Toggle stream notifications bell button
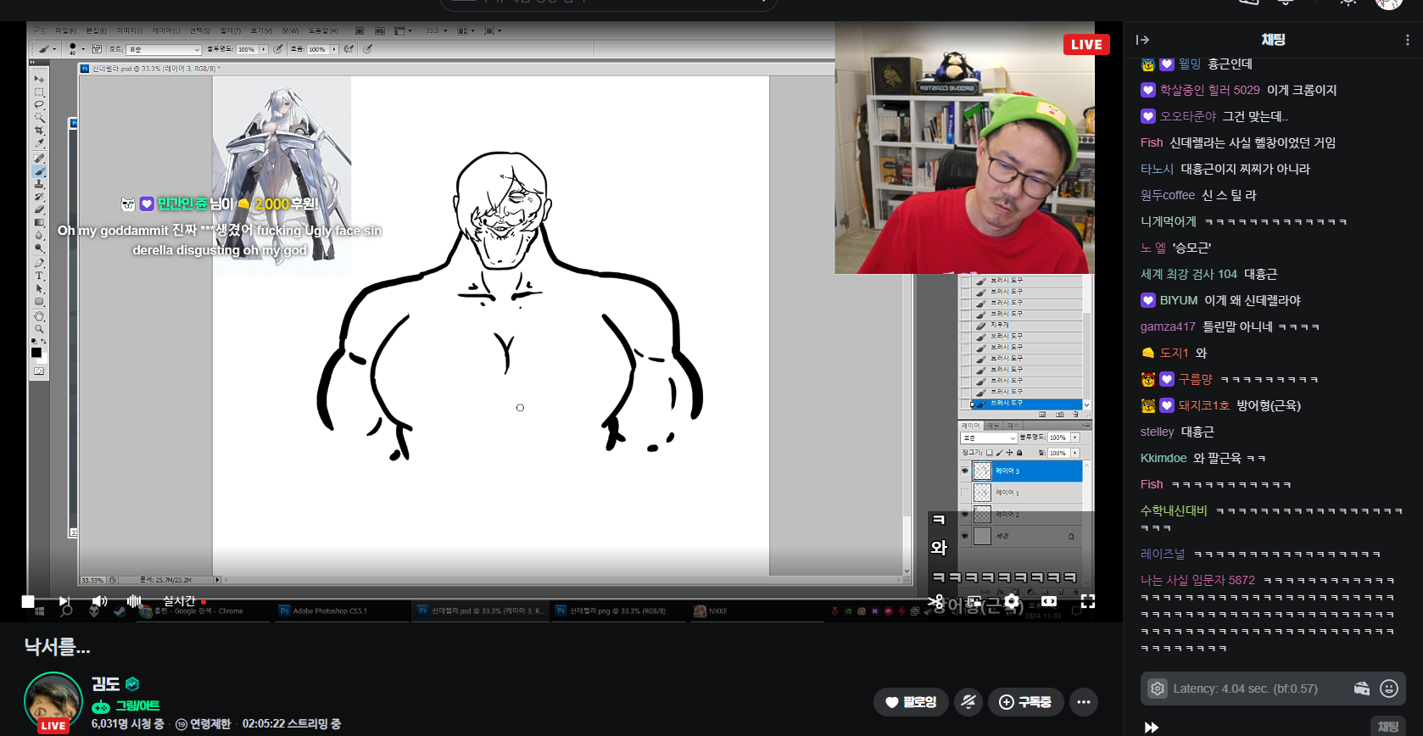 tap(968, 702)
